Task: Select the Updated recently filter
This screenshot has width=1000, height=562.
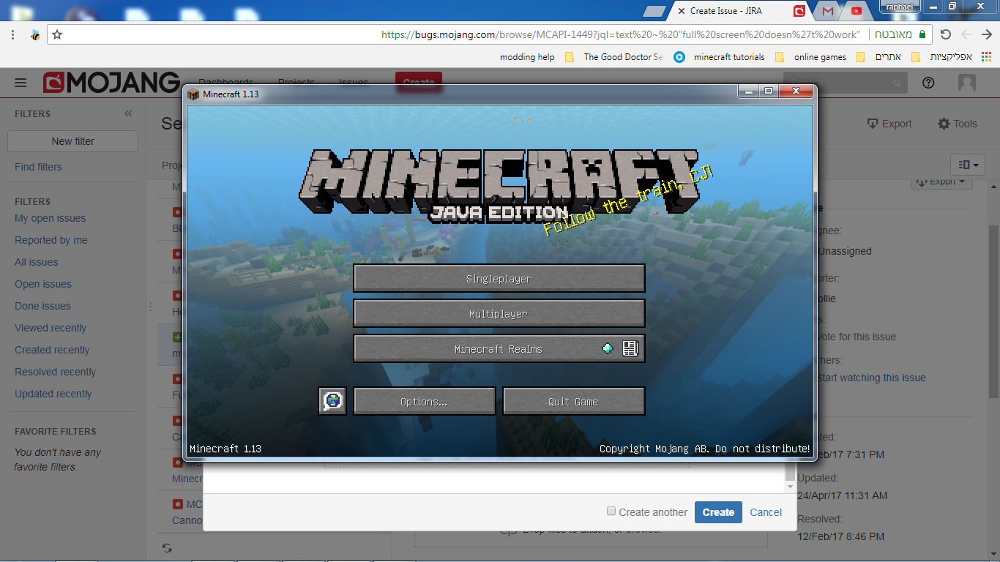Action: click(x=53, y=394)
